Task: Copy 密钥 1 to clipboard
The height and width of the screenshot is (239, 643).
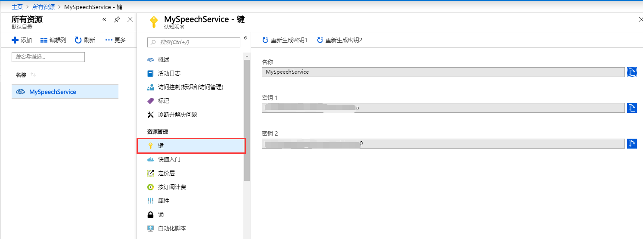Action: tap(632, 108)
